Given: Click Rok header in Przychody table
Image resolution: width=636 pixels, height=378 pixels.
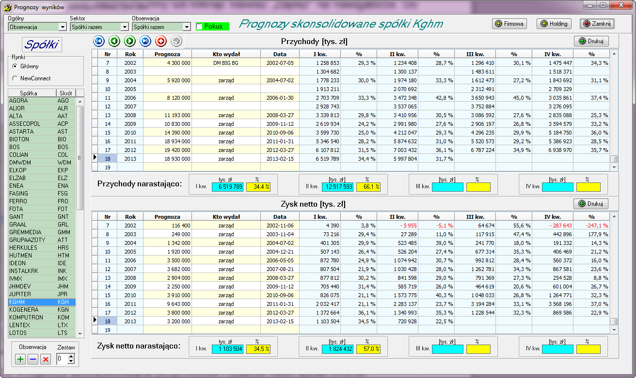Looking at the screenshot, I should (x=130, y=54).
